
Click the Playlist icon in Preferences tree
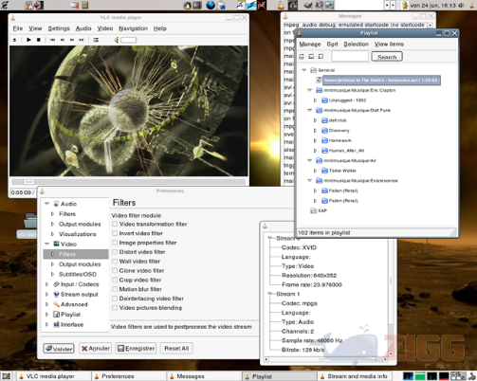coord(56,315)
